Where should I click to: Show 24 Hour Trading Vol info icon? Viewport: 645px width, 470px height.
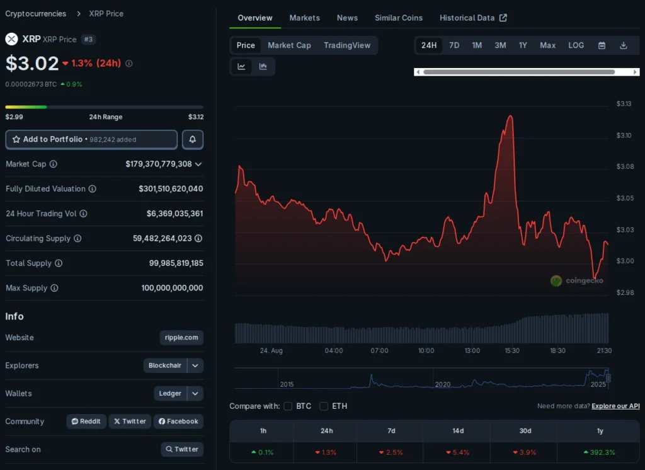pos(84,213)
